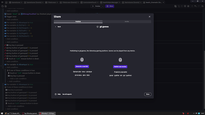Click the add sub-event toolbar icon

179,6
